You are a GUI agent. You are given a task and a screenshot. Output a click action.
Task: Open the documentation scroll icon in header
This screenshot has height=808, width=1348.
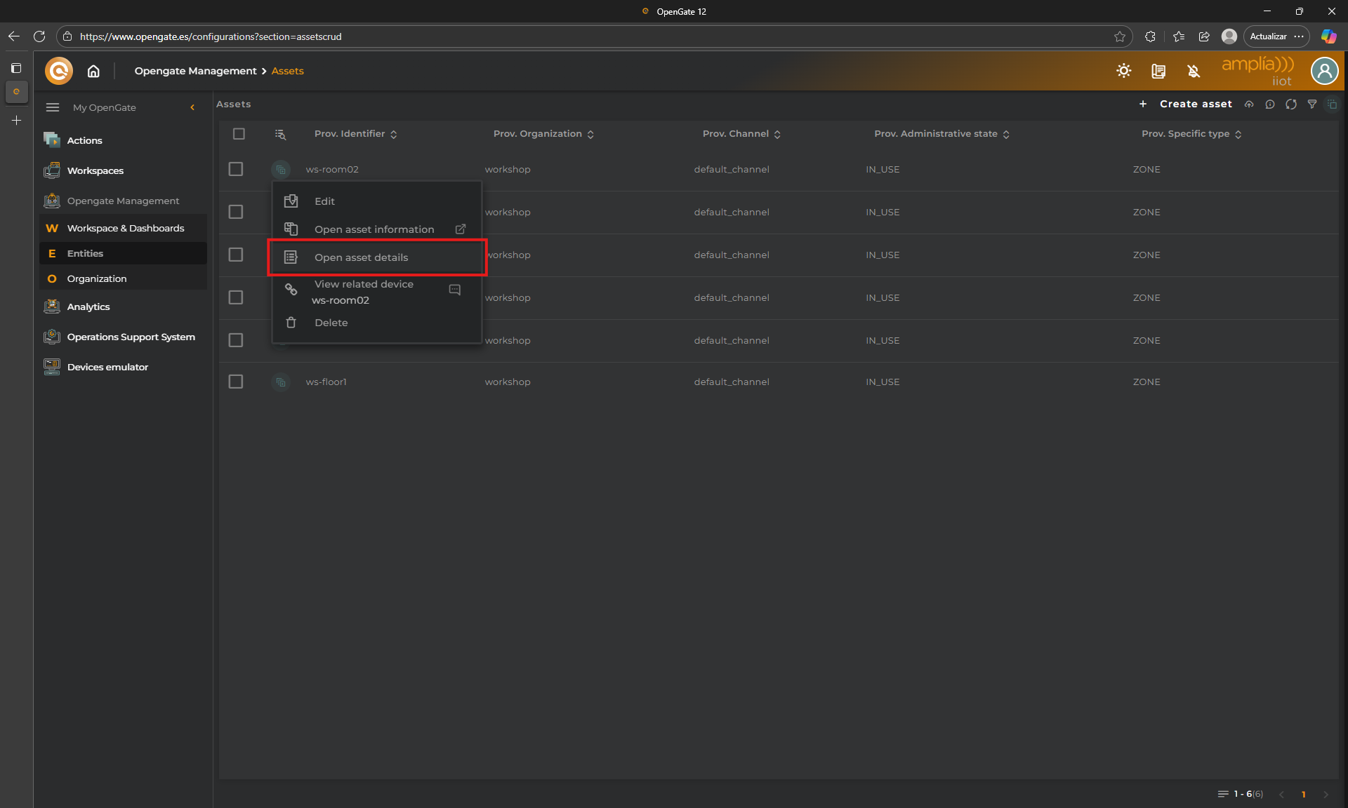(x=1158, y=71)
